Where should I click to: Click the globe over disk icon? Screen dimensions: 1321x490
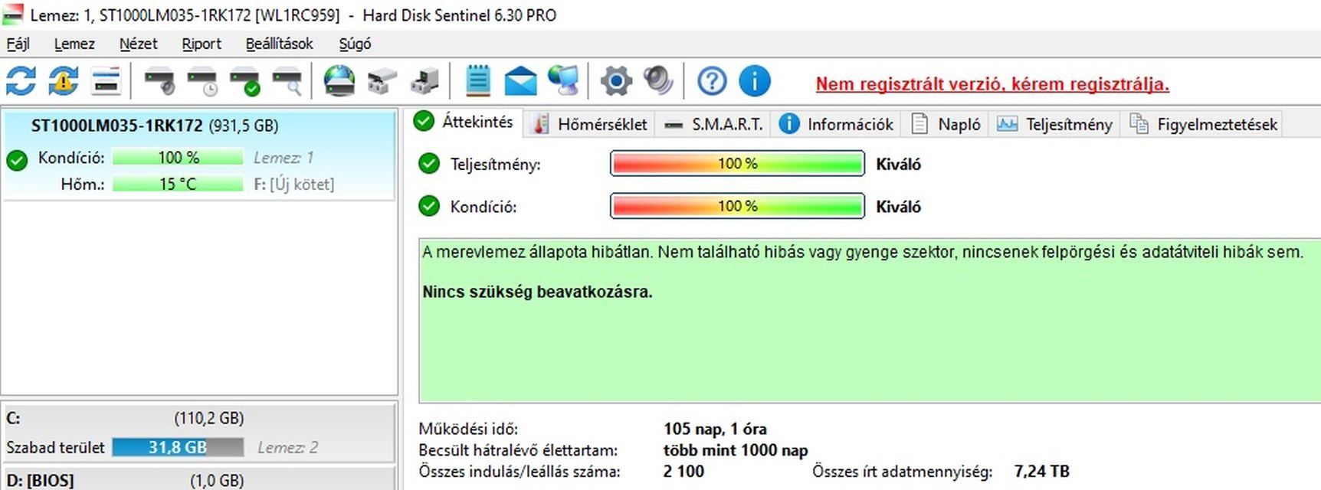coord(339,80)
